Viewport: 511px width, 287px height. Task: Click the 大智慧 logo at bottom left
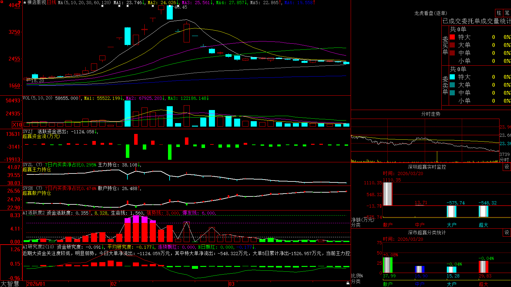(10, 284)
